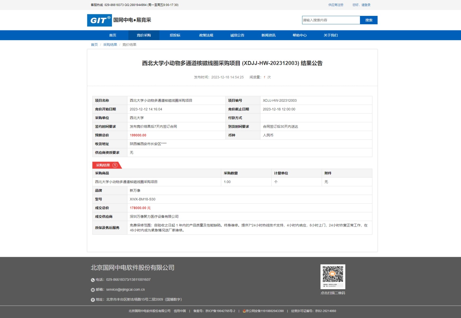Click the 采购结果 breadcrumb link
Viewport: 461px width, 318px height.
[x=110, y=45]
